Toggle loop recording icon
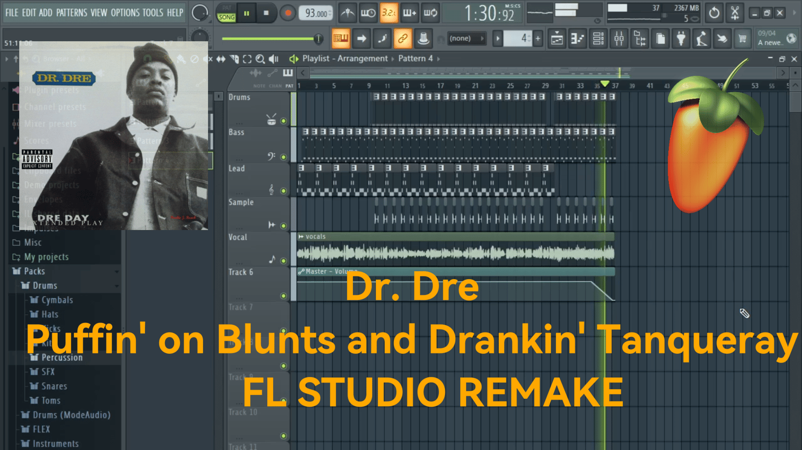This screenshot has height=450, width=802. pyautogui.click(x=430, y=13)
